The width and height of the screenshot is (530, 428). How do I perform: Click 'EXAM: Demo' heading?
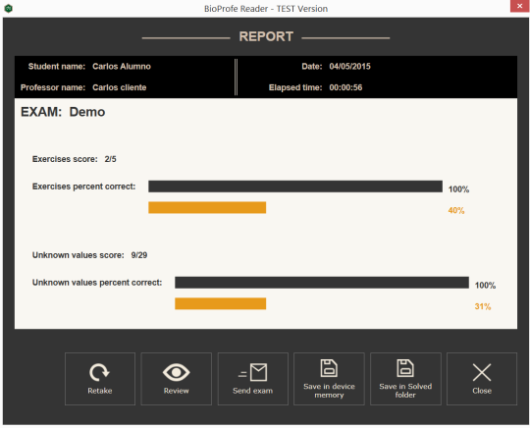[x=63, y=112]
